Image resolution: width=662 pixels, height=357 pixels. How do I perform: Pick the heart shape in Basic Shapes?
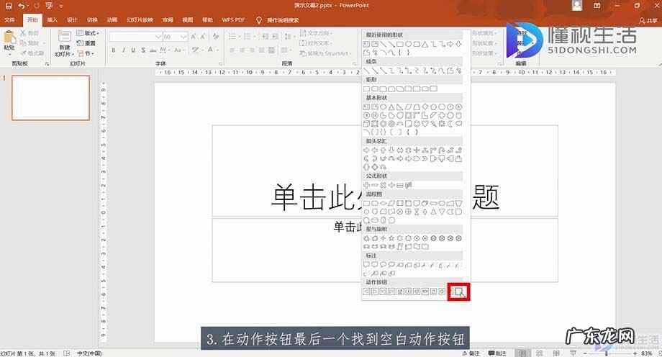pos(425,124)
